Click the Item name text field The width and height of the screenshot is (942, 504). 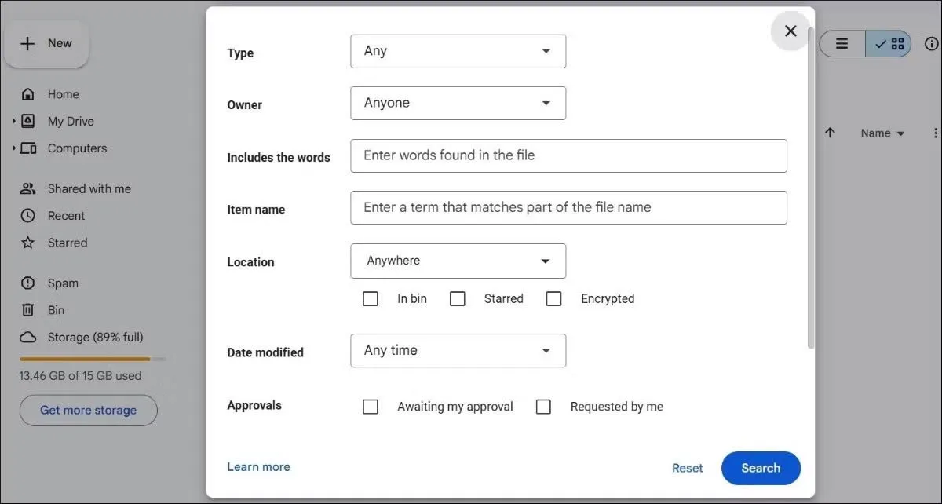pyautogui.click(x=568, y=208)
